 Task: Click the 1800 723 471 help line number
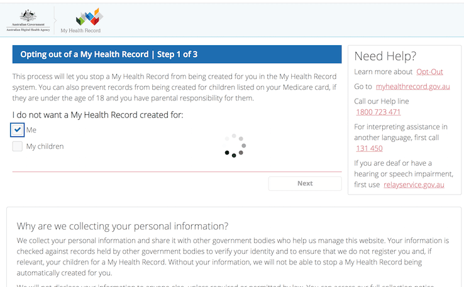[378, 112]
